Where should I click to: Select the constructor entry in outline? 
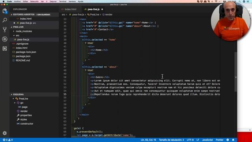[27, 123]
